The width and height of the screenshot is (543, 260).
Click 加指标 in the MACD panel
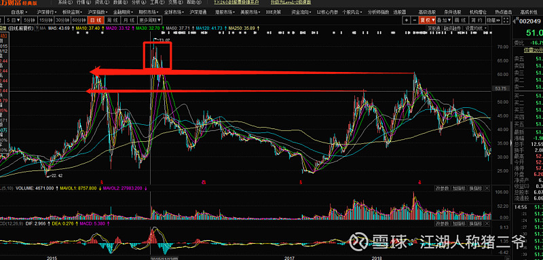[x=459, y=224]
